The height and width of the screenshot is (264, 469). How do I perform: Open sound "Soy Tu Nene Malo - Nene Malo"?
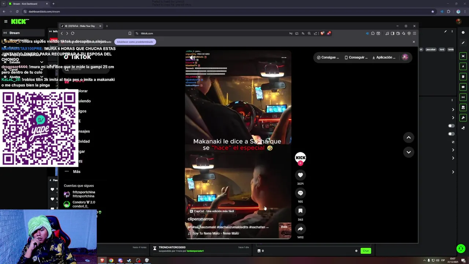pos(215,234)
